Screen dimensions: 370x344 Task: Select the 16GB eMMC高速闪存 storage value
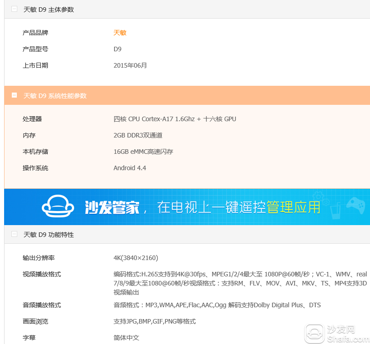click(143, 152)
